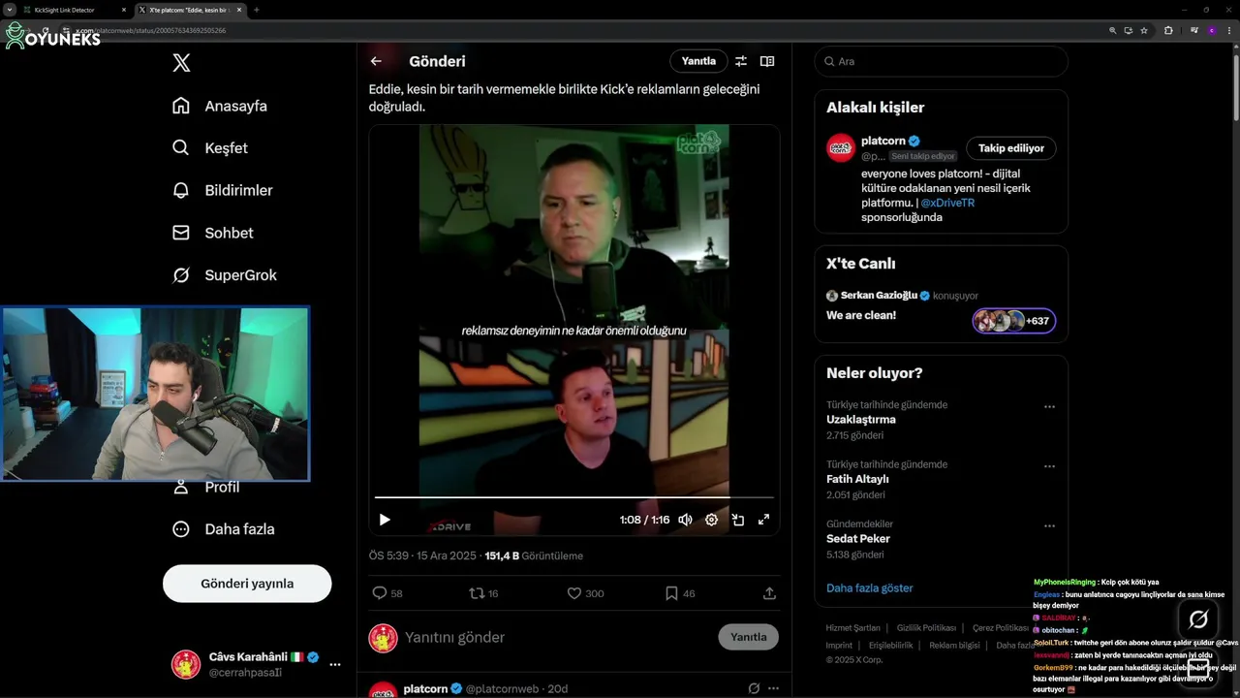Open the video settings gear
Viewport: 1240px width, 698px height.
pyautogui.click(x=711, y=520)
